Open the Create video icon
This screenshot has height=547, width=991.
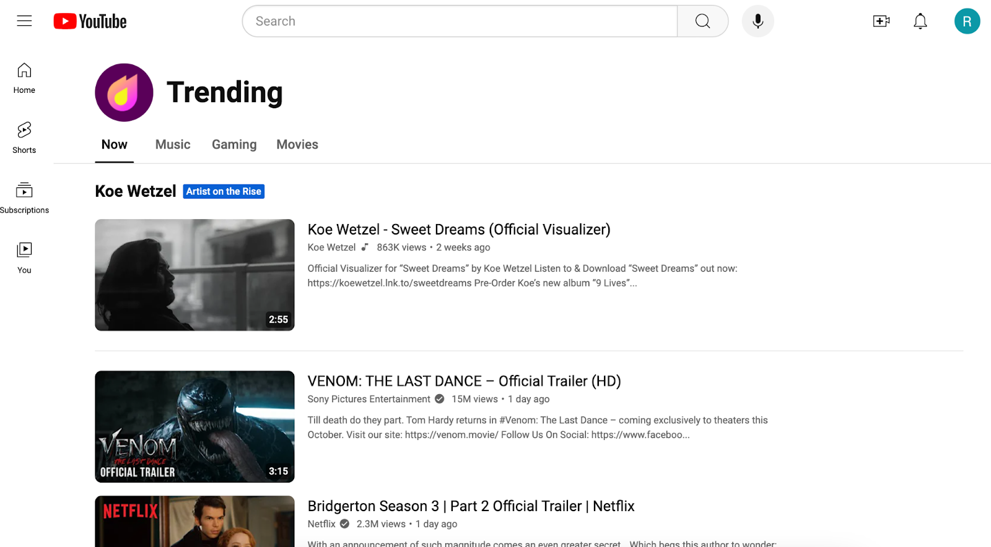(x=881, y=21)
